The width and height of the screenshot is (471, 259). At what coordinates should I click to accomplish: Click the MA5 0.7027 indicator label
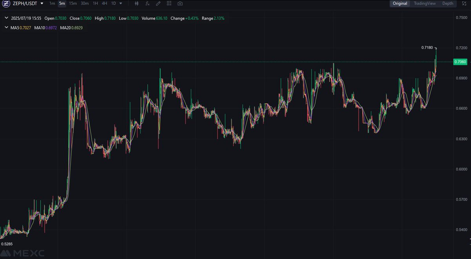pos(21,28)
